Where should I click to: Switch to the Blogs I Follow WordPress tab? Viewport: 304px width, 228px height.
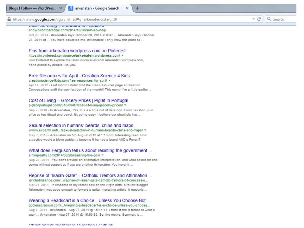coord(32,8)
